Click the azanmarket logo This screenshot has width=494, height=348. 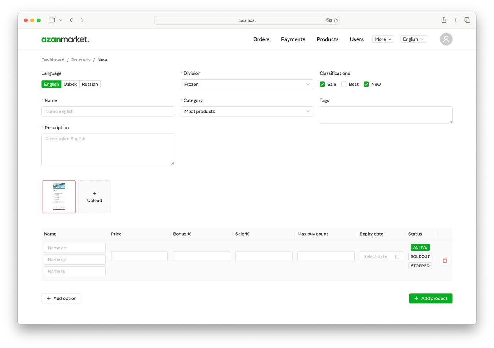[65, 39]
